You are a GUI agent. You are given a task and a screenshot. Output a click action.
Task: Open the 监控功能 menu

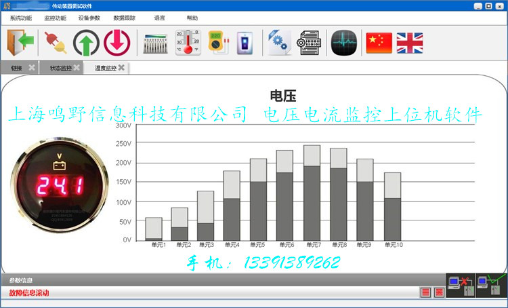[x=55, y=18]
